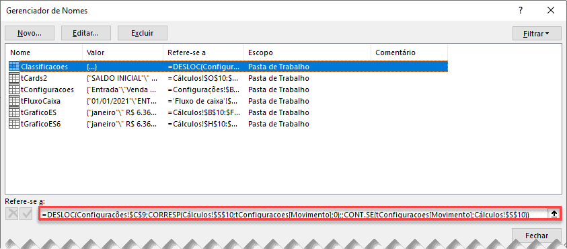Select the tFluxoCaixa name row
The width and height of the screenshot is (567, 249).
coord(229,101)
